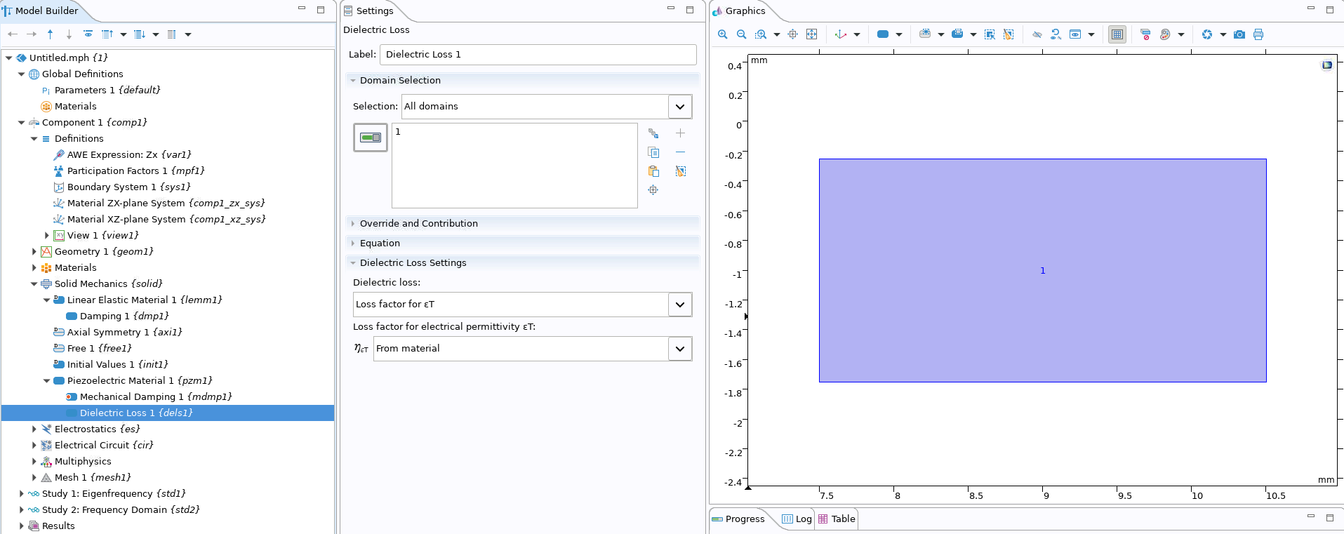Screen dimensions: 1344x534
Task: Click the Print icon in Graphics toolbar
Action: 1258,34
